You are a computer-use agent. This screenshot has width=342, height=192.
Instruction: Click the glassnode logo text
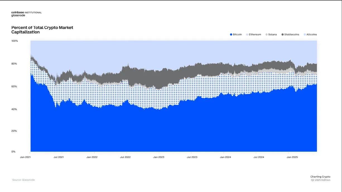tap(18, 16)
